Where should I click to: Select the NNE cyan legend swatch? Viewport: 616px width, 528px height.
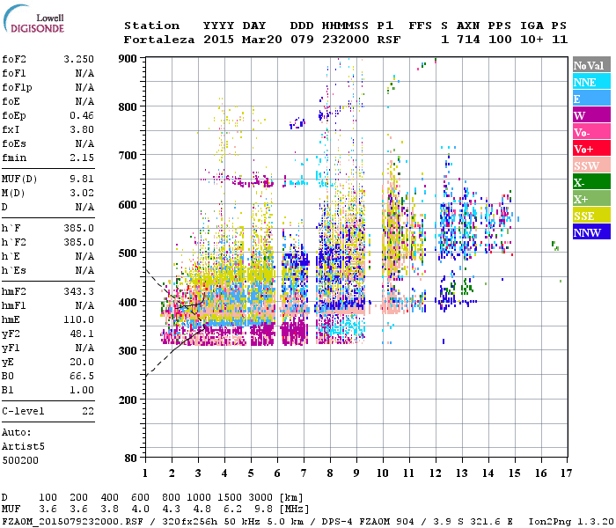pos(591,82)
